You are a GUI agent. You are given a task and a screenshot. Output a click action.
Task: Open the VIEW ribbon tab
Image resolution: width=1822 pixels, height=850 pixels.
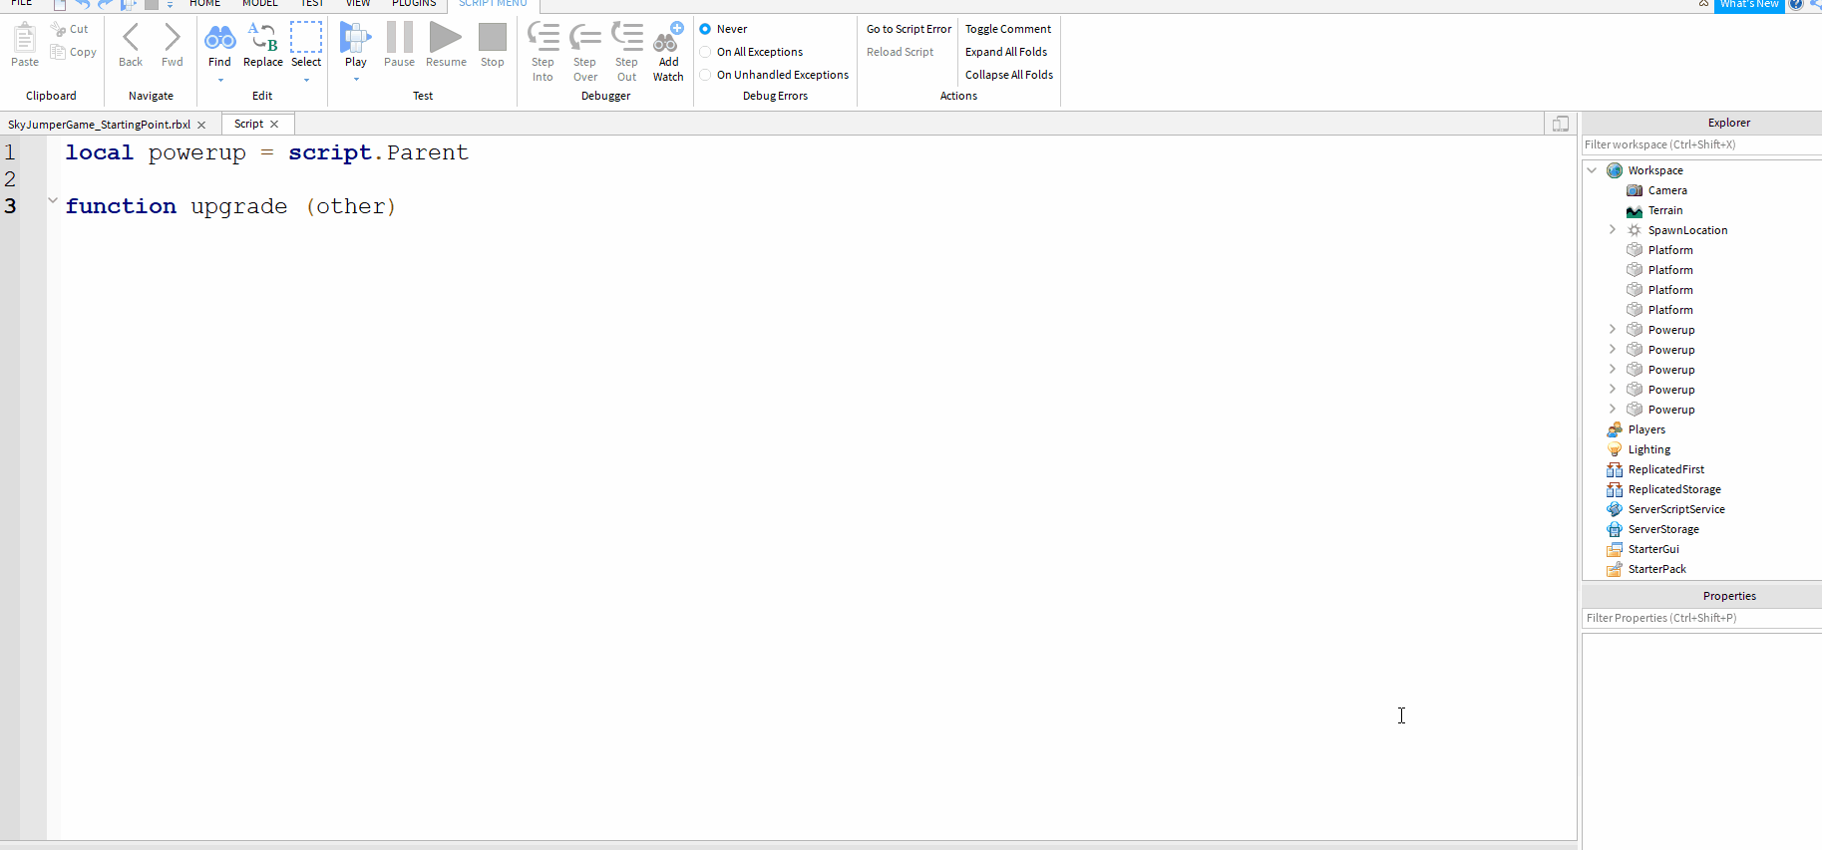(x=358, y=4)
